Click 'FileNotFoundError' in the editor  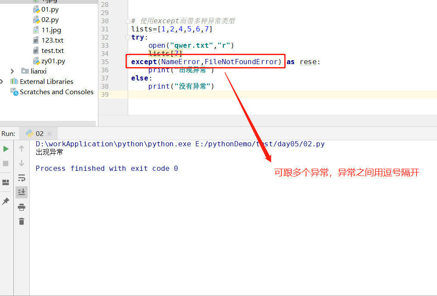point(241,62)
